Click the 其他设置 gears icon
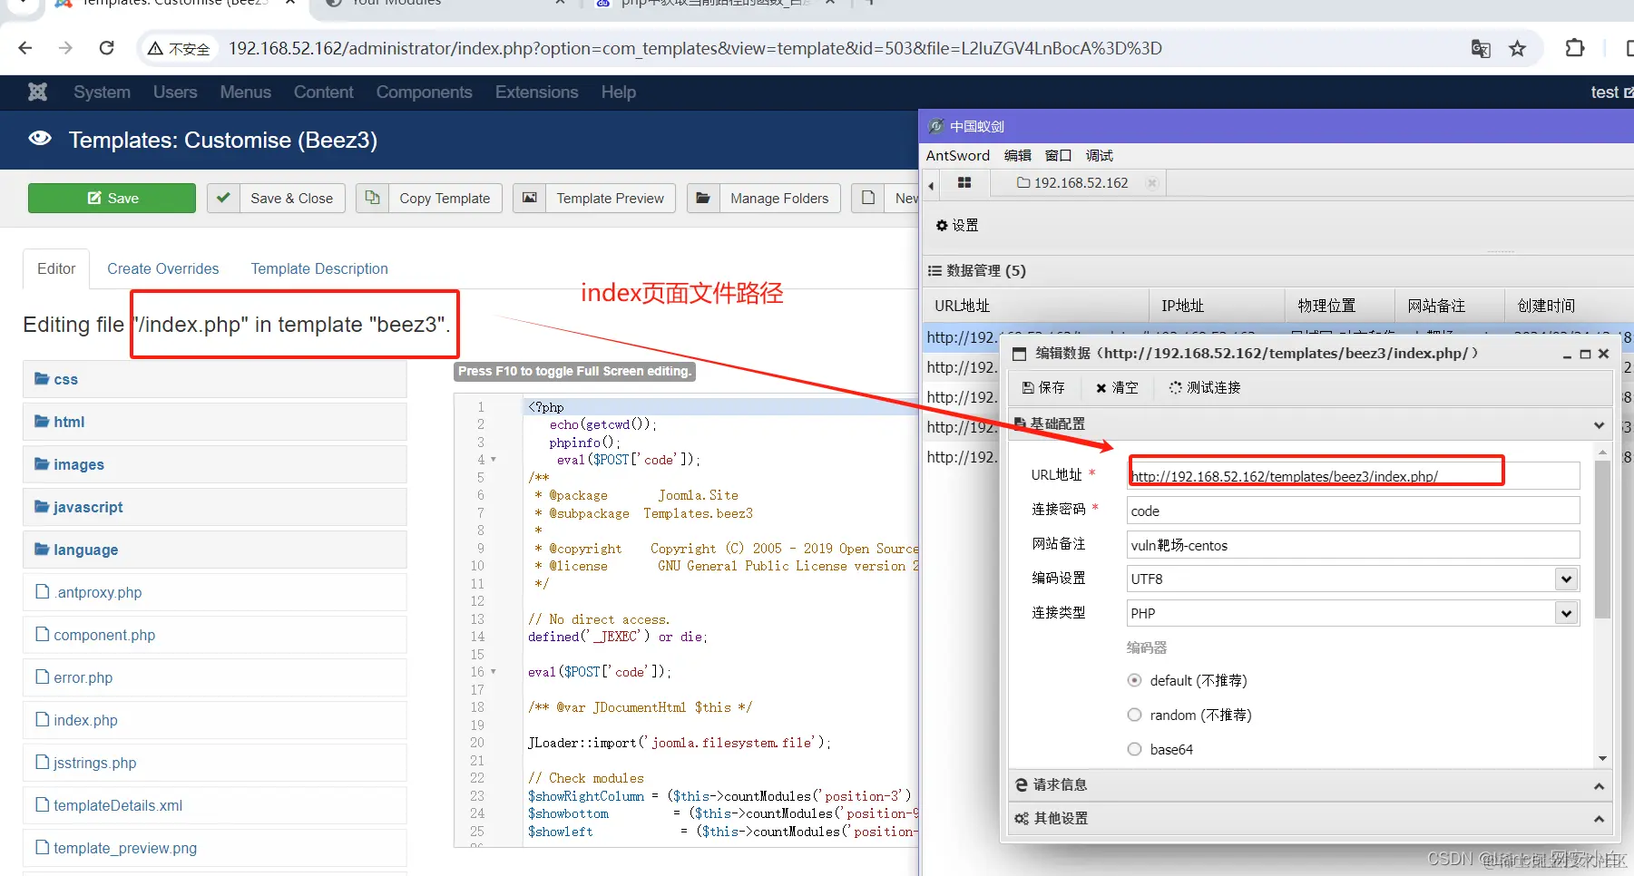 point(1022,818)
